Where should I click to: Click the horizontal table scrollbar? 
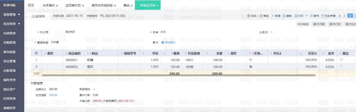(x=179, y=75)
